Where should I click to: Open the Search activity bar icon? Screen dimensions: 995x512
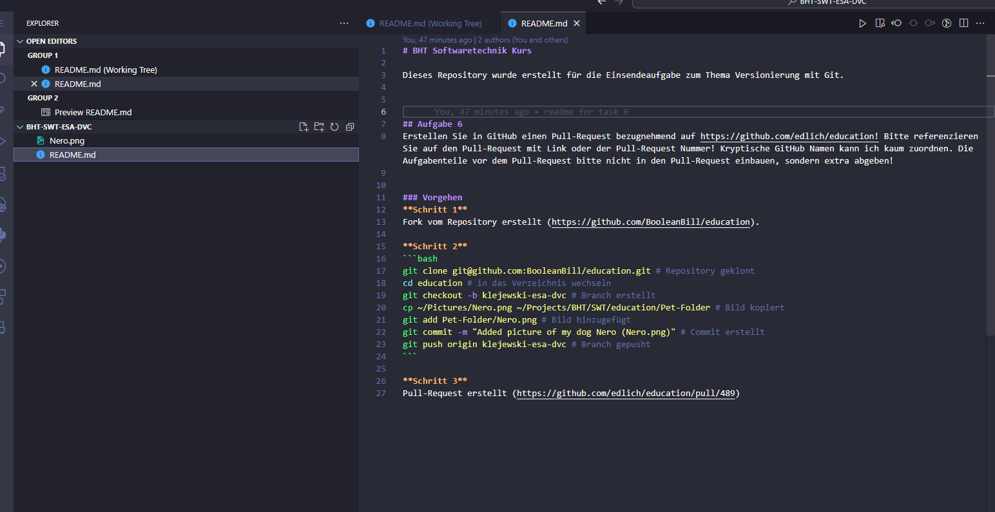point(3,79)
